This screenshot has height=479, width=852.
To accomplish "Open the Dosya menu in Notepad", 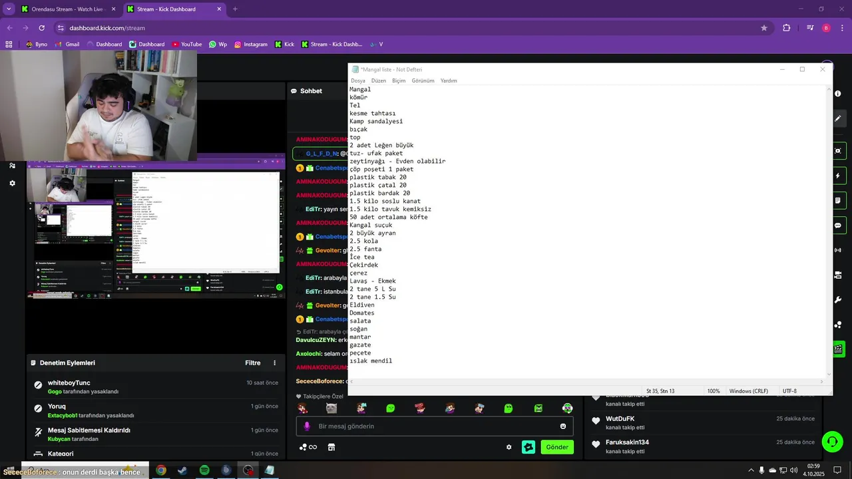I will tap(358, 80).
